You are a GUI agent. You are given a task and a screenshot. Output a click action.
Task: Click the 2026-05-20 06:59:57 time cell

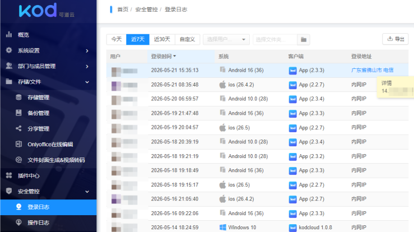[x=175, y=99]
